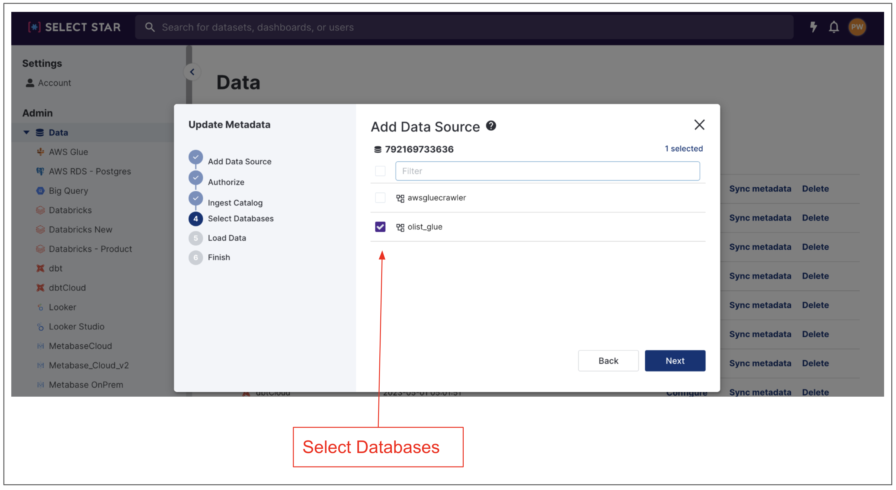
Task: Collapse the sidebar with chevron button
Action: 192,72
